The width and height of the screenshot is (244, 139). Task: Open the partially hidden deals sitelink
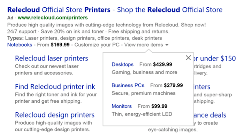pos(210,115)
